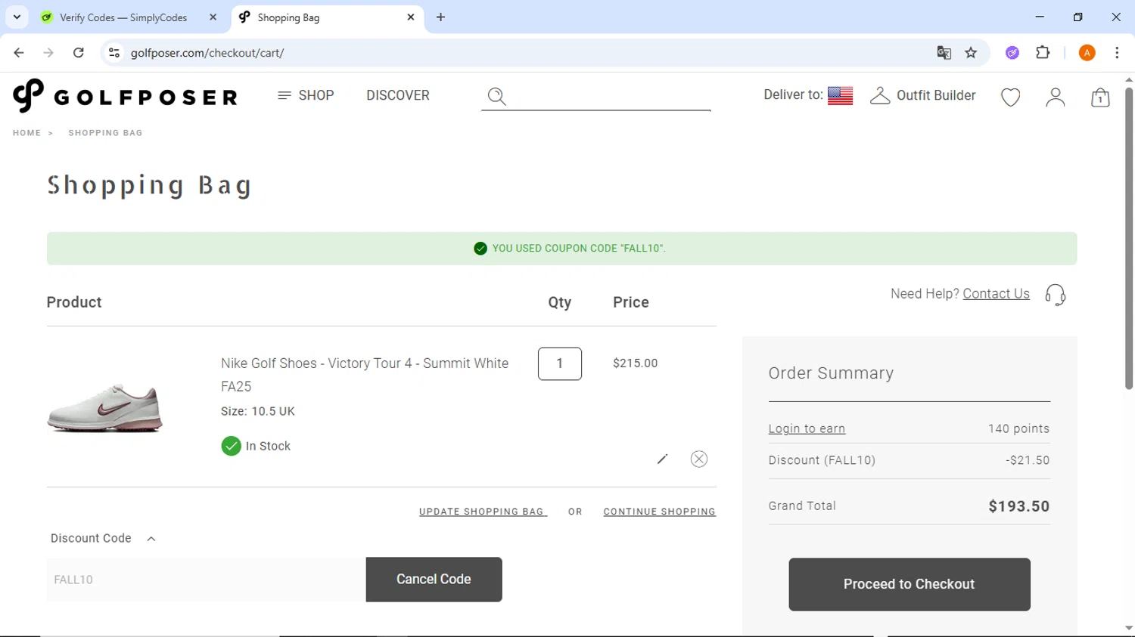Click the Grand Total $193.50 amount
This screenshot has width=1135, height=637.
point(1019,506)
